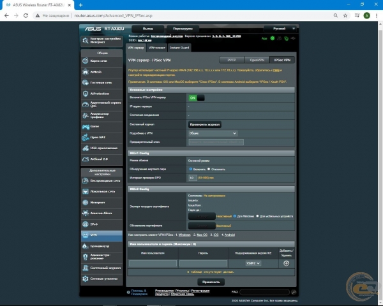The image size is (383, 306).
Task: Open the Game sidebar item
Action: 101,126
